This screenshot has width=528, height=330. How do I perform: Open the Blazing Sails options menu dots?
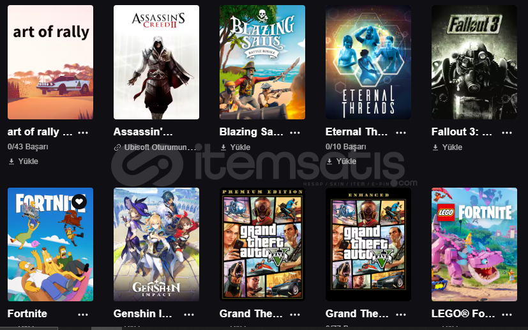294,132
